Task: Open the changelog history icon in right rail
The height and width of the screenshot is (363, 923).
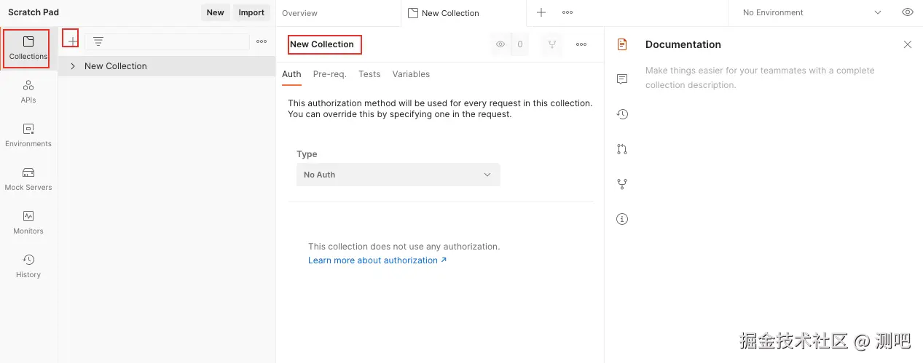Action: click(x=621, y=114)
